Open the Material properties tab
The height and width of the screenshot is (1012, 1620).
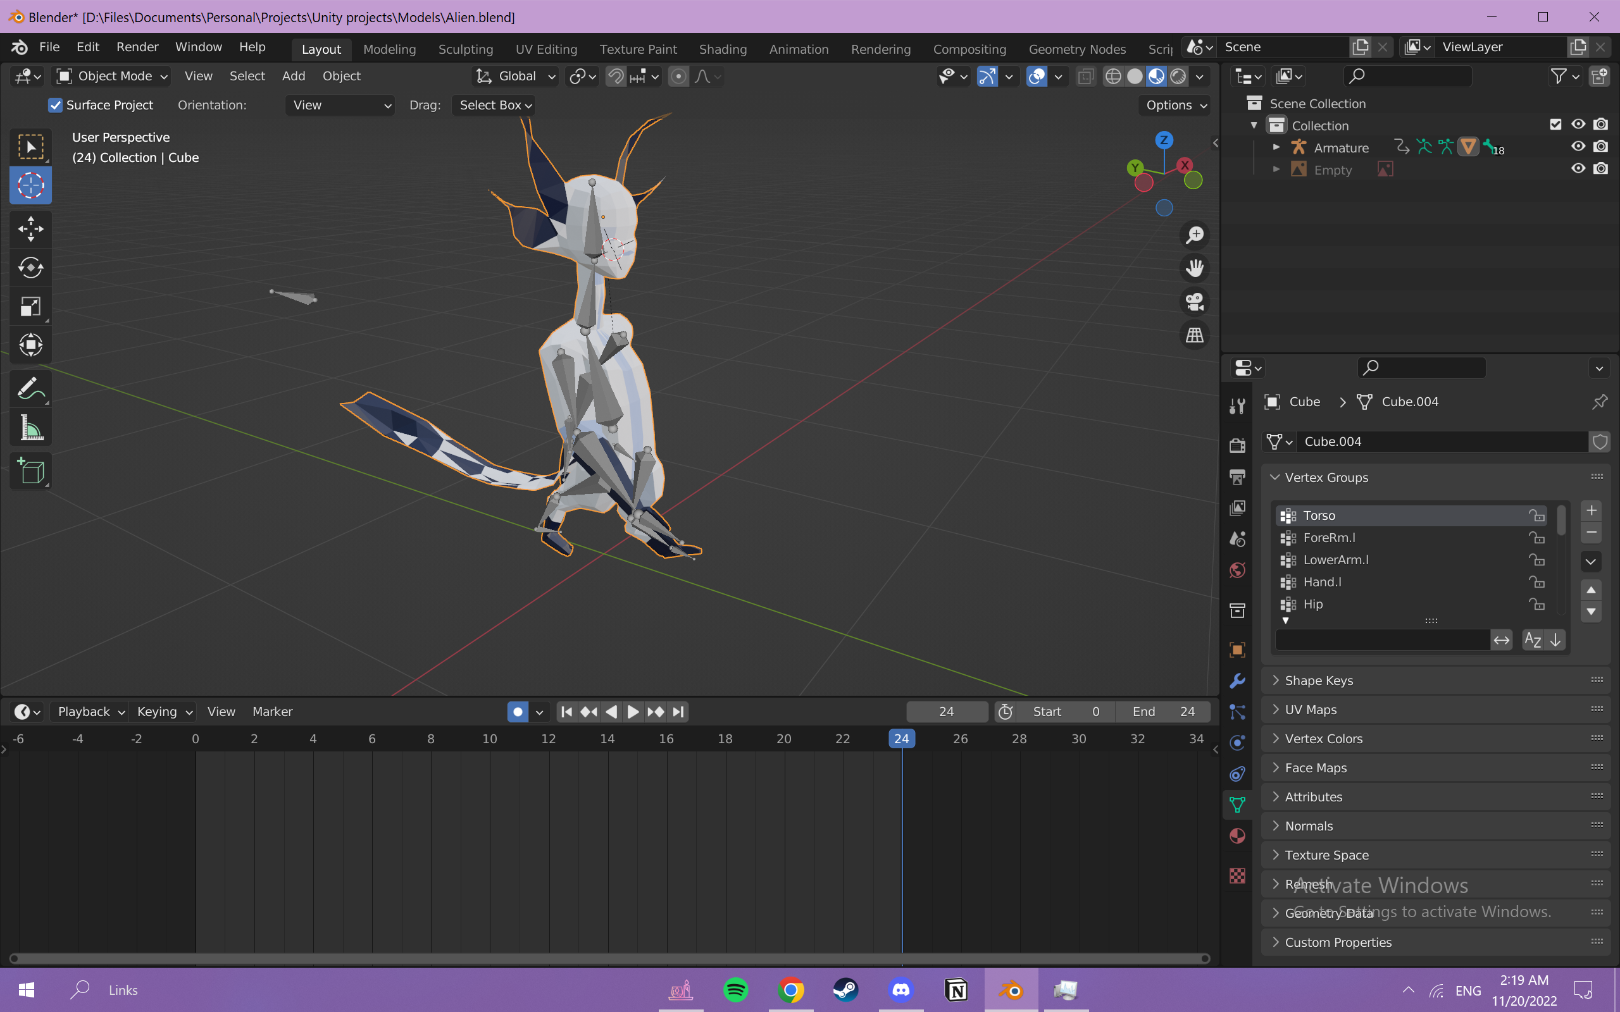coord(1237,836)
